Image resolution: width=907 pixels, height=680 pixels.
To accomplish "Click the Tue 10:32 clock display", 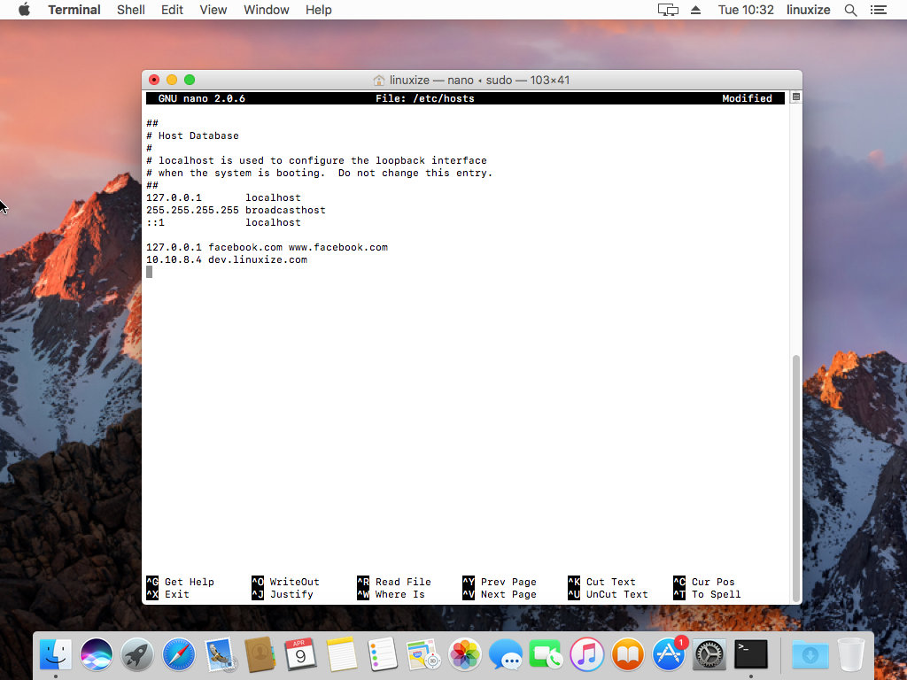I will coord(746,10).
